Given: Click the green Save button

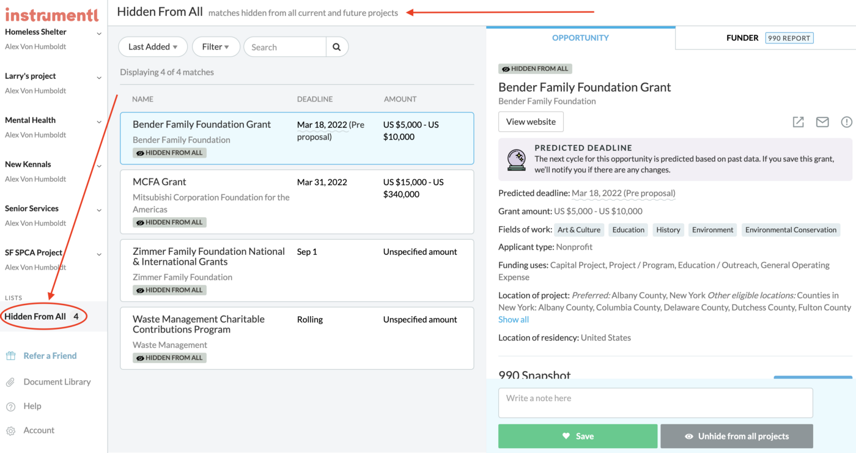Looking at the screenshot, I should click(578, 436).
